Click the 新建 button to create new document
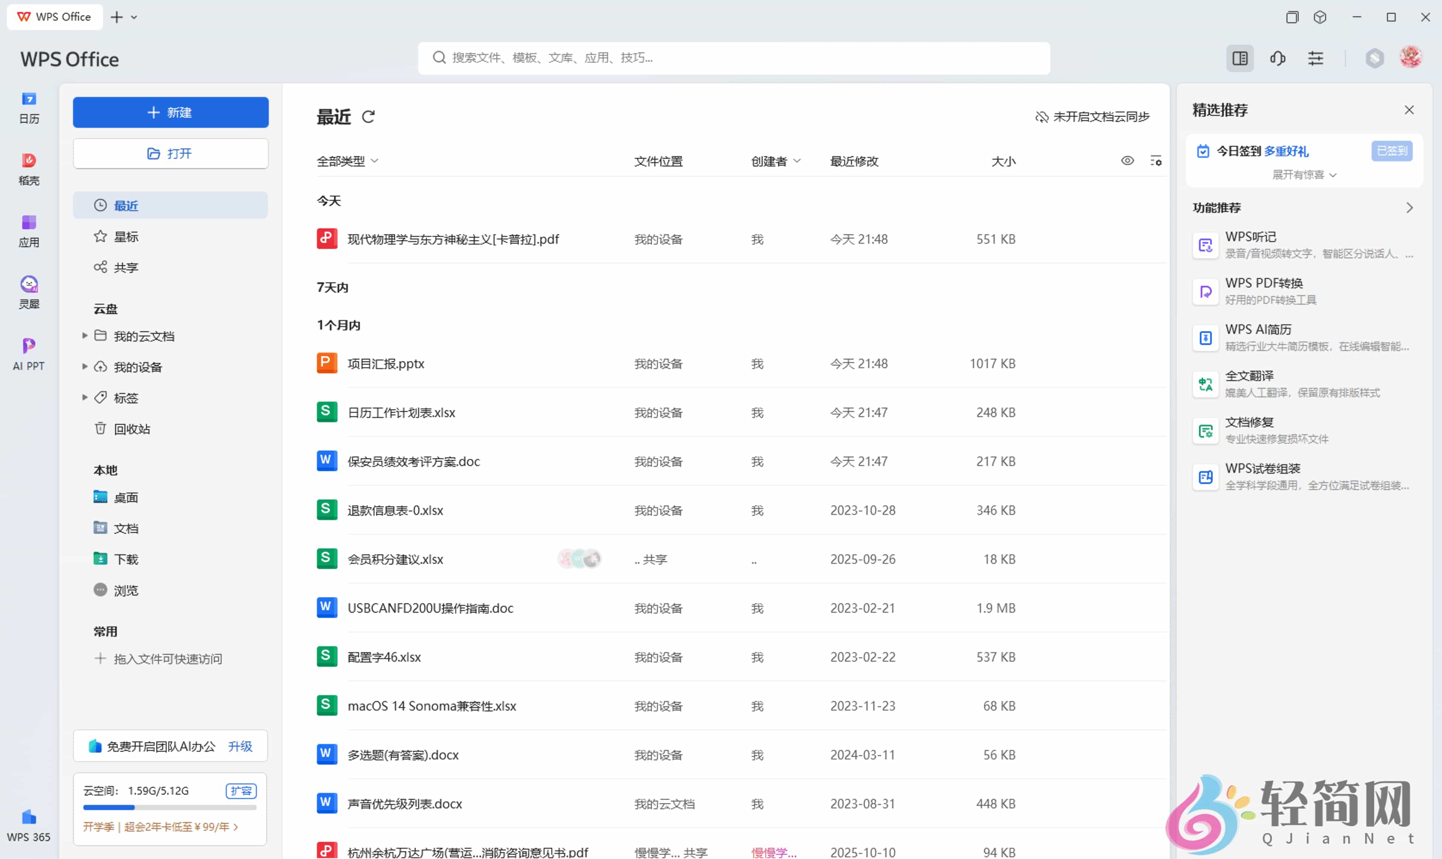Viewport: 1442px width, 859px height. 170,112
